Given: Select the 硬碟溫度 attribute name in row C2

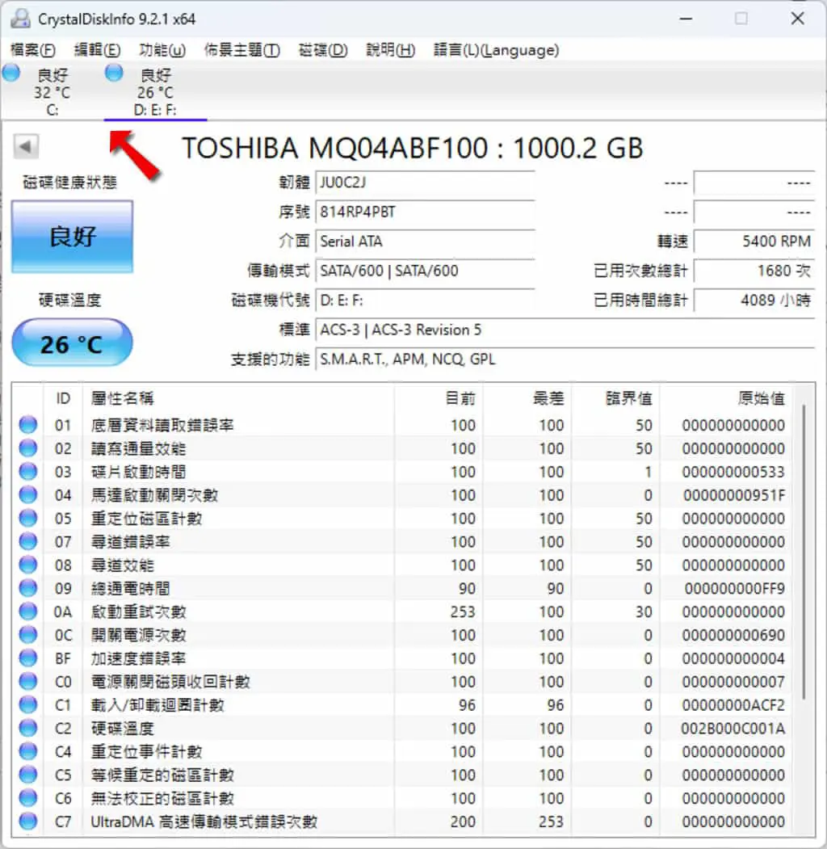Looking at the screenshot, I should 122,728.
